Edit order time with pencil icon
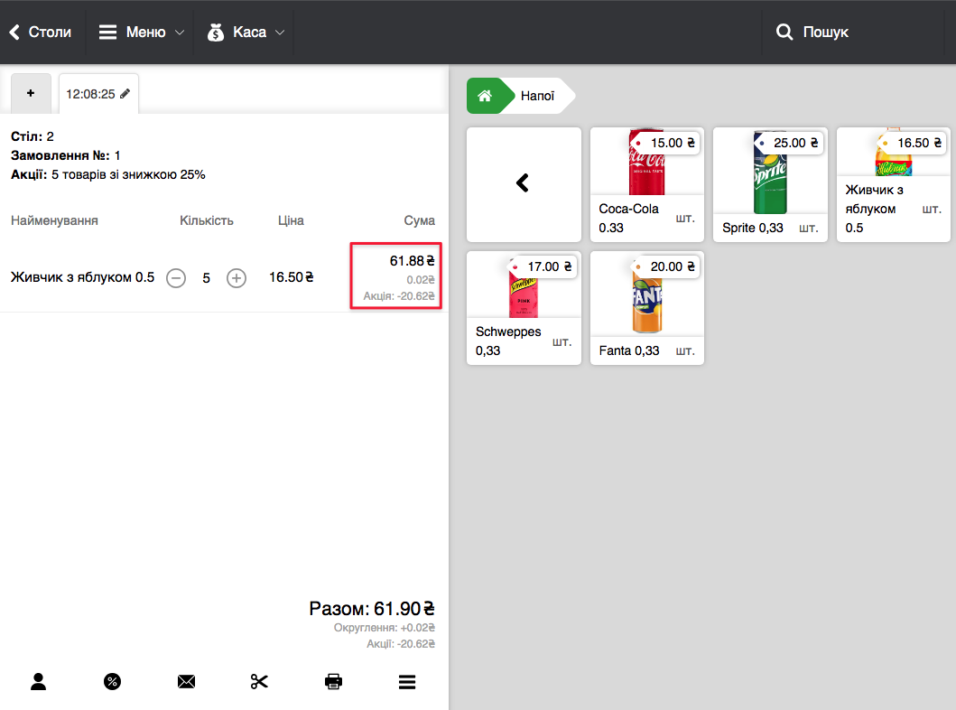 coord(125,94)
